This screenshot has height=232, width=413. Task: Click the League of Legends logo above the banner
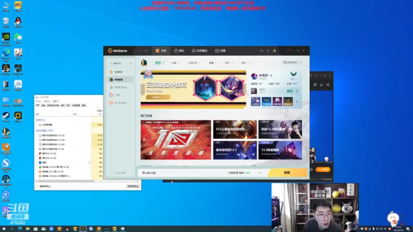[x=144, y=62]
